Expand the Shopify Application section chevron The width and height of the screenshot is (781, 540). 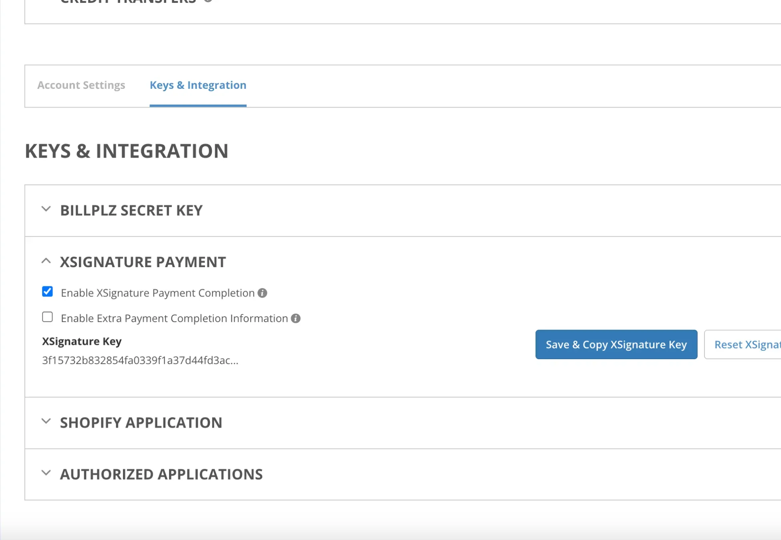click(46, 421)
